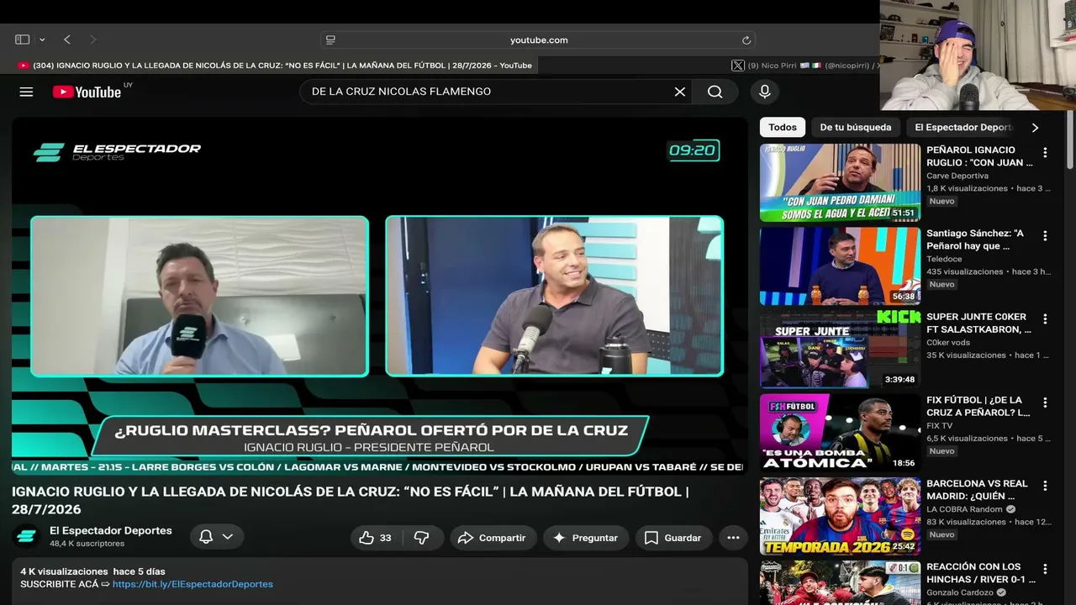Open more actions next to Guardar

tap(733, 538)
